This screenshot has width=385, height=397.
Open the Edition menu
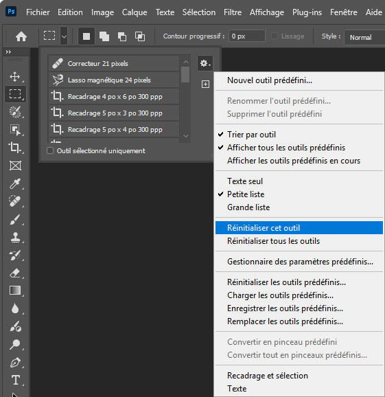coord(70,12)
